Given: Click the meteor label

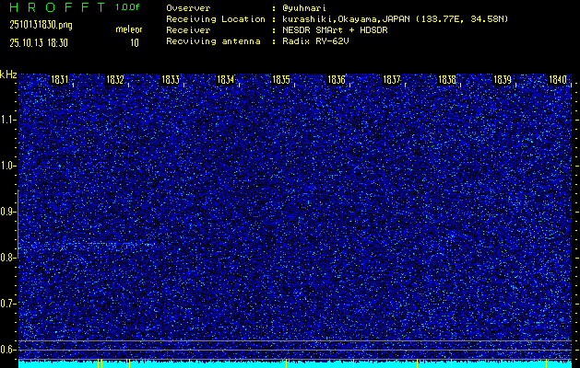Looking at the screenshot, I should tap(128, 29).
